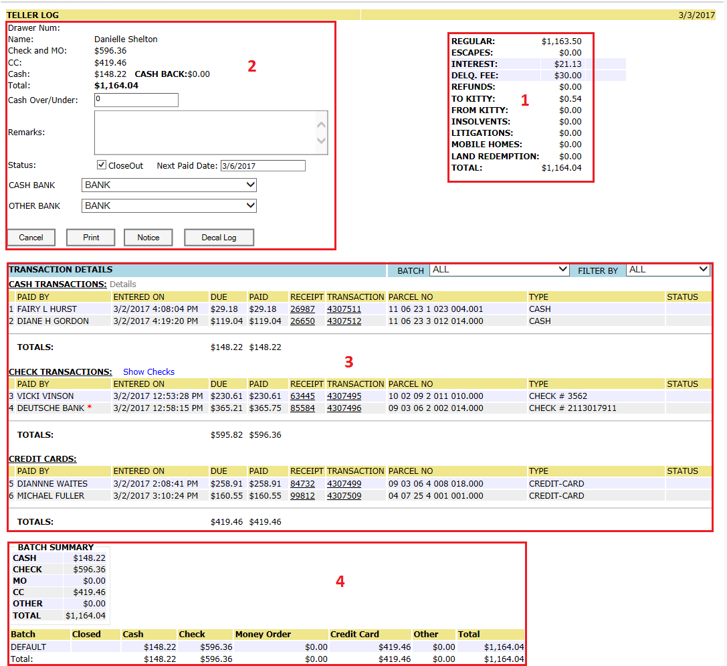Open the OTHER BANK dropdown

(169, 205)
